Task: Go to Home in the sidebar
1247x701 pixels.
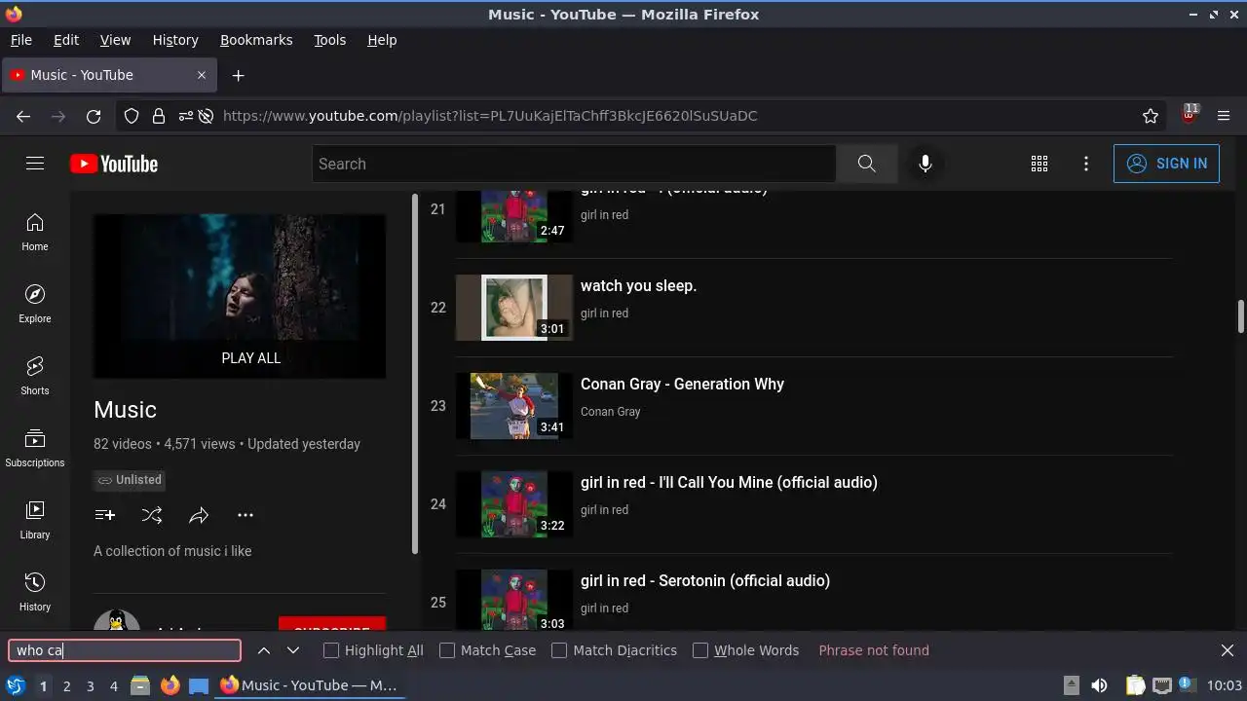Action: [x=35, y=232]
